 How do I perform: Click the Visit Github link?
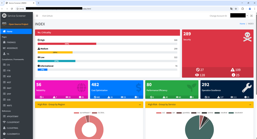pos(47,16)
